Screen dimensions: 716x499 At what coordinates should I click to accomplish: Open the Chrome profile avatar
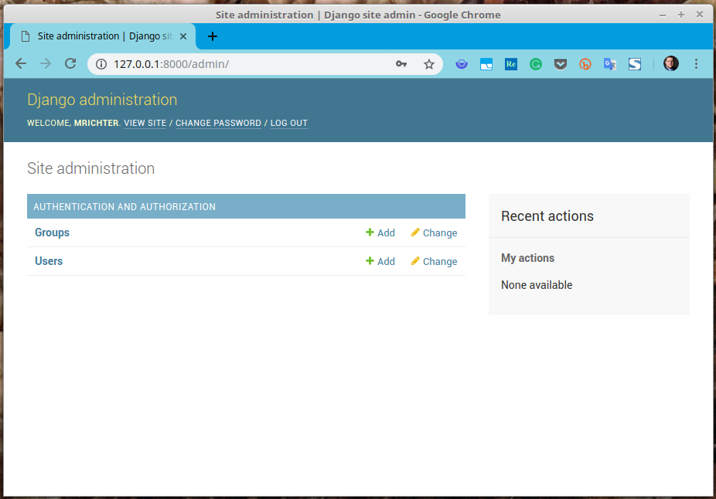[x=671, y=63]
